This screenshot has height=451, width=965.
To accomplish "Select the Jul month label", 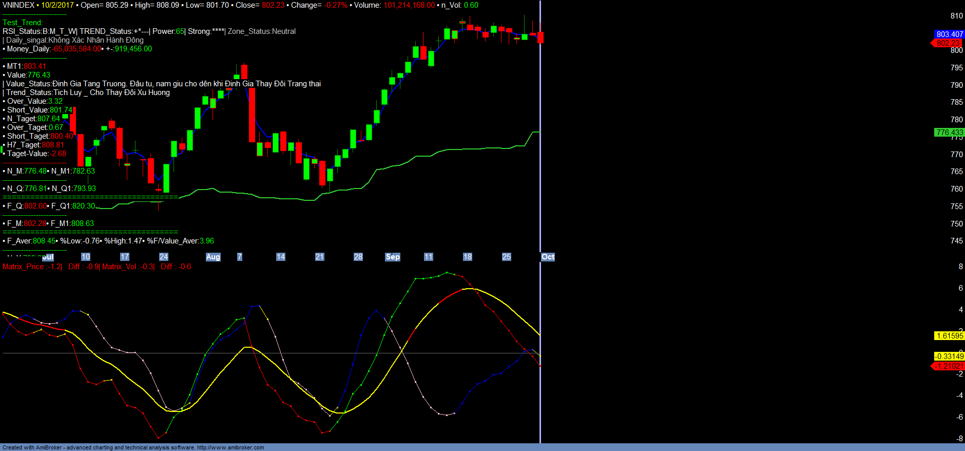I will [x=48, y=257].
